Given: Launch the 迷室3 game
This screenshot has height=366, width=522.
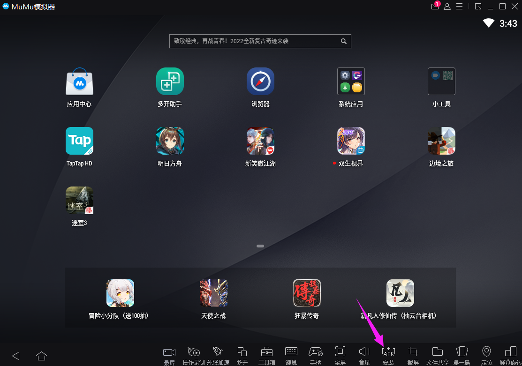Looking at the screenshot, I should [79, 200].
